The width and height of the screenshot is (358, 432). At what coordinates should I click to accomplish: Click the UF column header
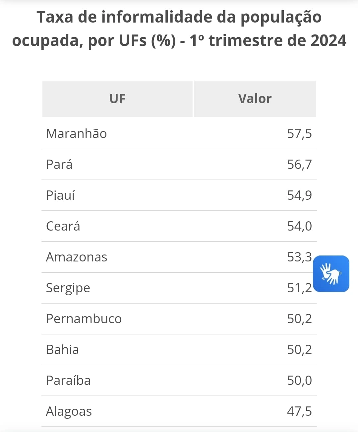(x=117, y=99)
